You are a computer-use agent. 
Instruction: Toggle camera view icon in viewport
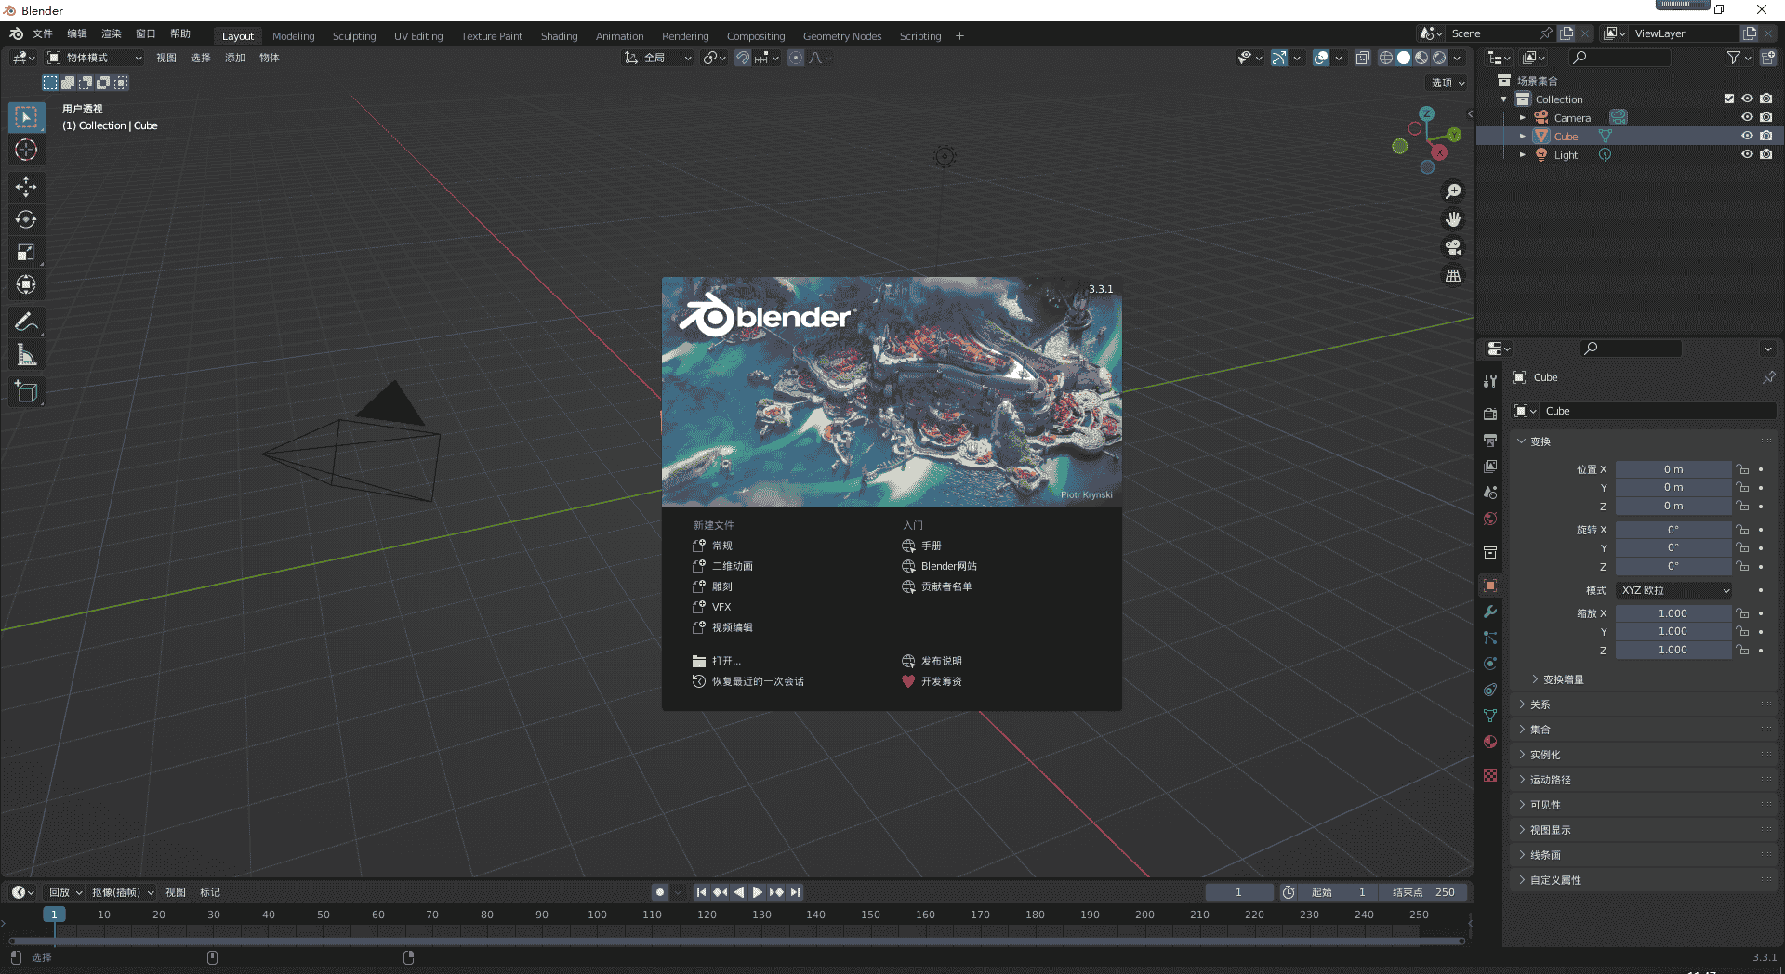tap(1453, 247)
